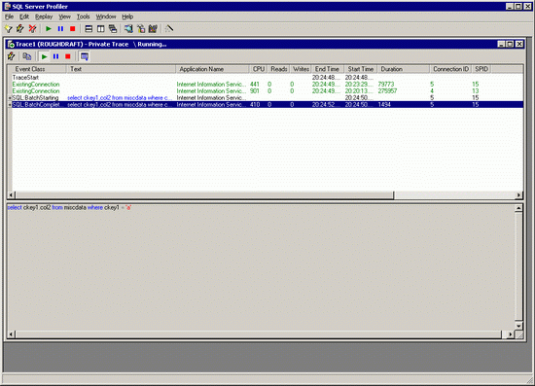Click the performance chart icon in main toolbar
Viewport: 535px width, 386px height.
(153, 29)
